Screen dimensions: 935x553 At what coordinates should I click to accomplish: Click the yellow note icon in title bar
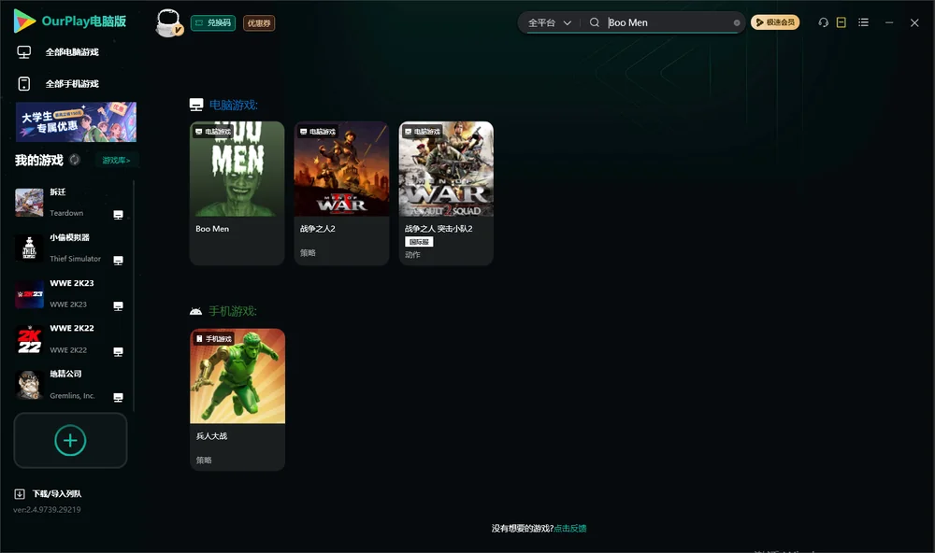tap(841, 22)
